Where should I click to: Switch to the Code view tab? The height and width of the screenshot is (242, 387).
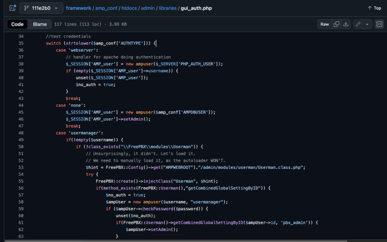click(17, 24)
